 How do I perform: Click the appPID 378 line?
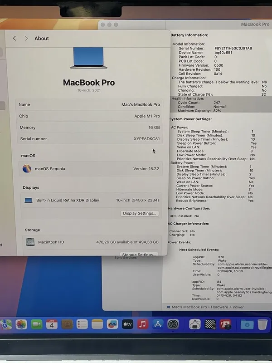click(x=209, y=257)
